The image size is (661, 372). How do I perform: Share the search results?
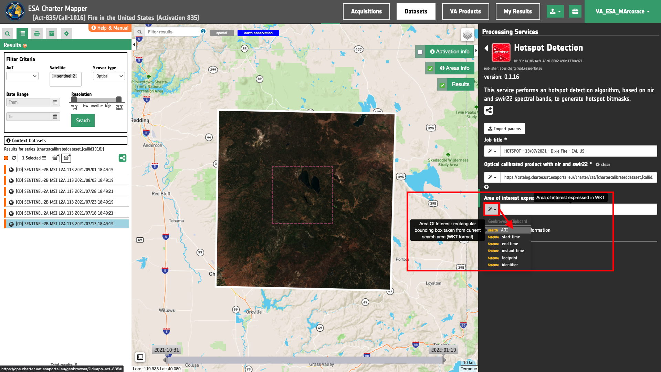123,158
